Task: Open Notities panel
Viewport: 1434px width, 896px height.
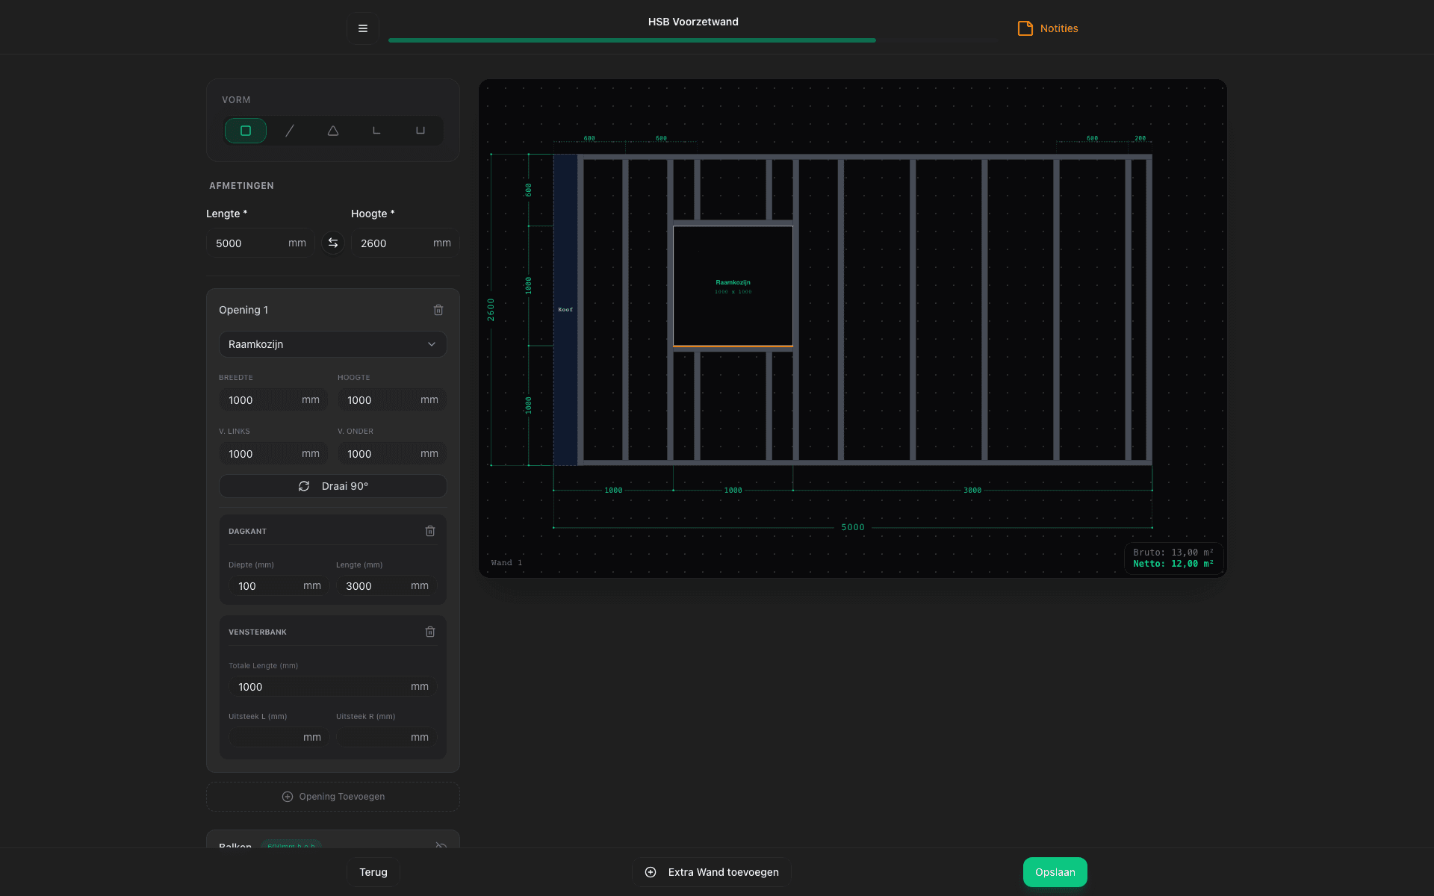Action: [1048, 28]
